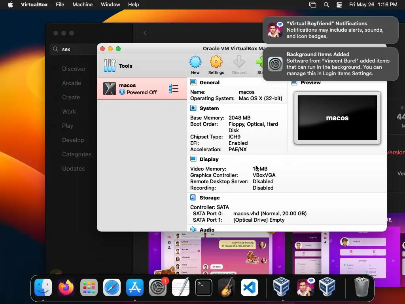Click the General section header
Screen dimensions: 405x304
[210, 82]
